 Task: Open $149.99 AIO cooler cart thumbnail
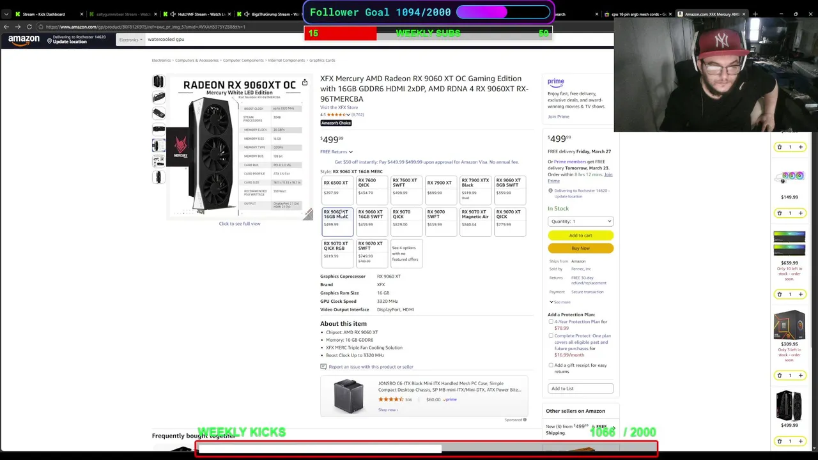(789, 176)
